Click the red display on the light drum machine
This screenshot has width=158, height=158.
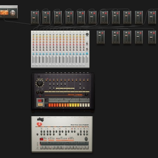[41, 139]
